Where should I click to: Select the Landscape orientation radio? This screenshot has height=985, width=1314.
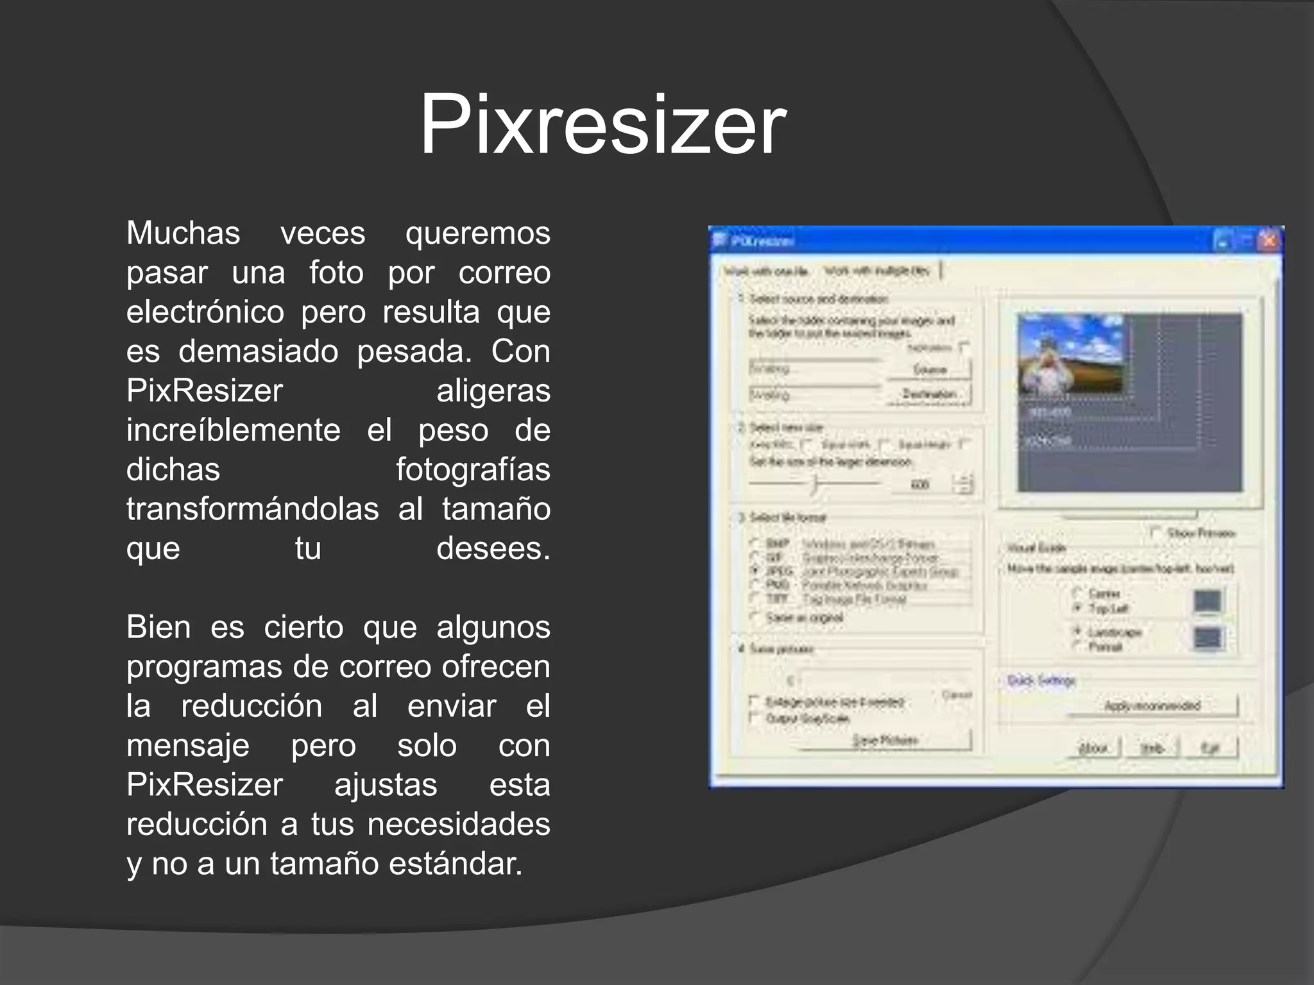(1078, 632)
